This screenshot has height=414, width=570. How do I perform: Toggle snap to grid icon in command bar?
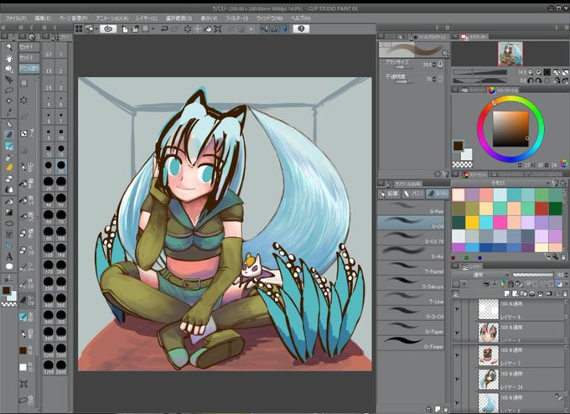pos(285,29)
